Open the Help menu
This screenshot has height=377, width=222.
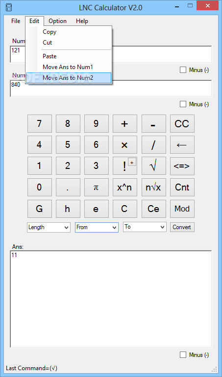tap(82, 21)
